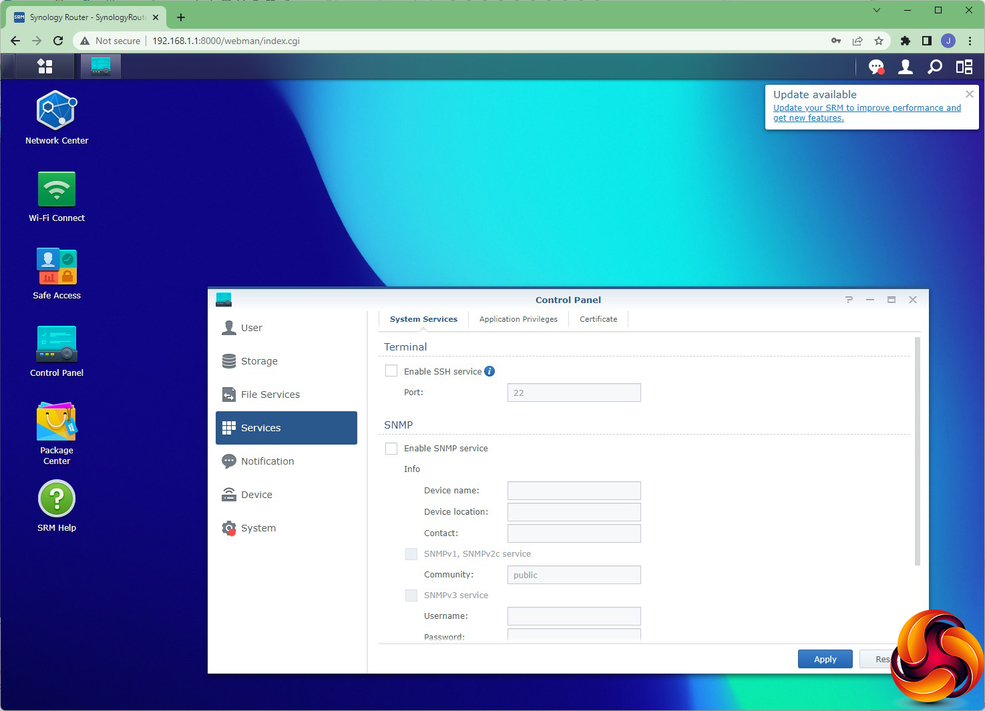Click the SSH Port field
The width and height of the screenshot is (985, 711).
[574, 393]
